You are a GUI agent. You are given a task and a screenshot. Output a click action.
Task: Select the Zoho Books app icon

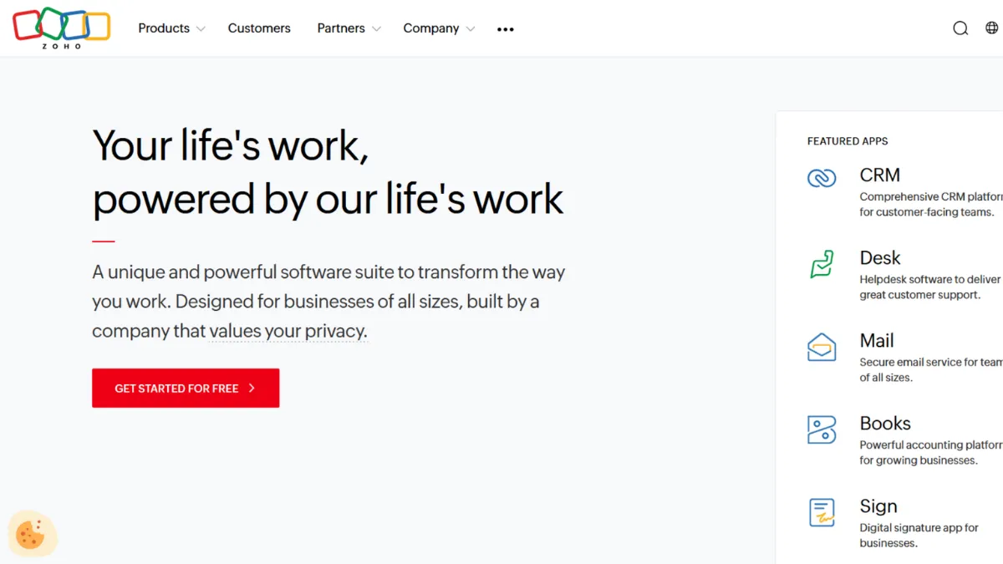click(x=821, y=428)
